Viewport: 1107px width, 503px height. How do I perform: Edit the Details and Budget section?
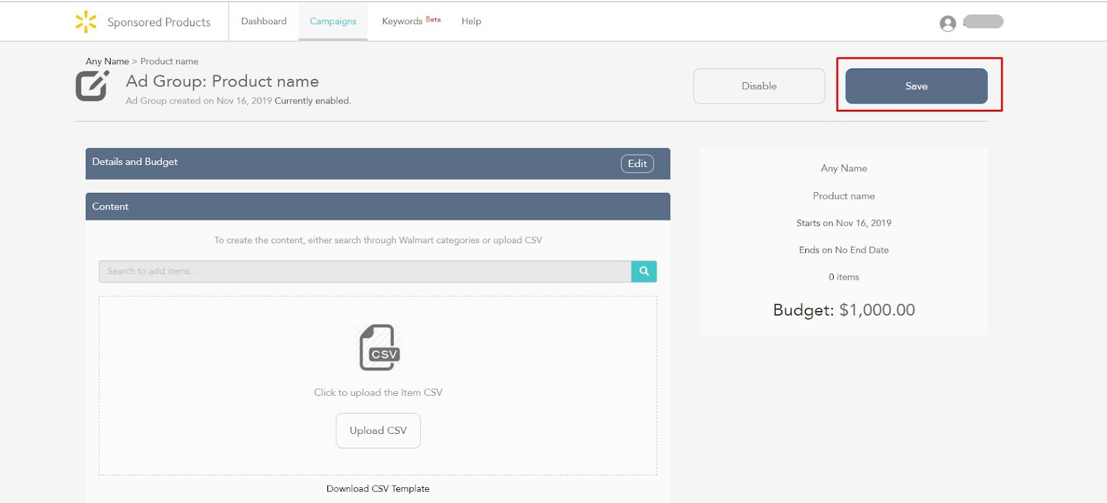coord(637,164)
